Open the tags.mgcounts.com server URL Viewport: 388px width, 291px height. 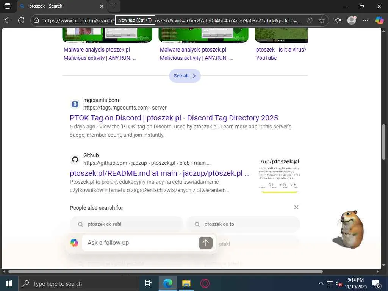[x=125, y=108]
